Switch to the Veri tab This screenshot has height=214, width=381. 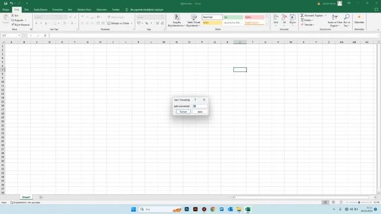coord(70,10)
